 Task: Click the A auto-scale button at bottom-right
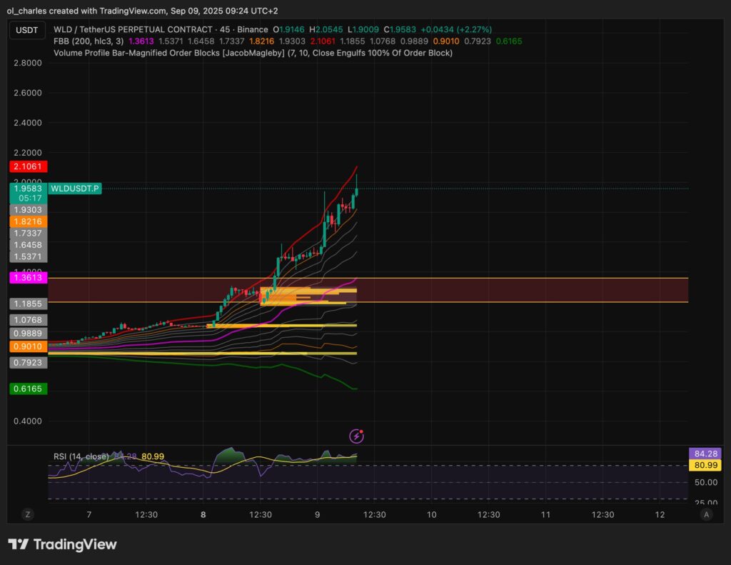pos(706,514)
